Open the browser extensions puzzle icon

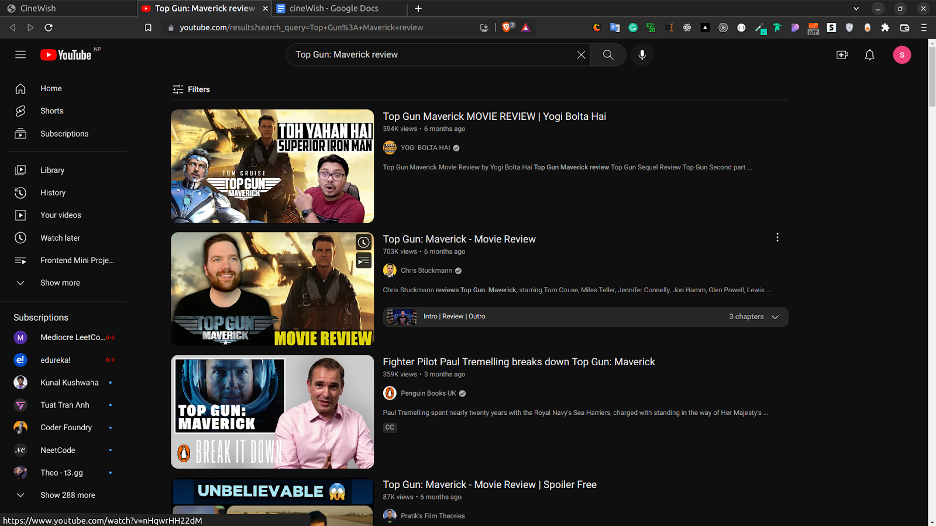[885, 27]
